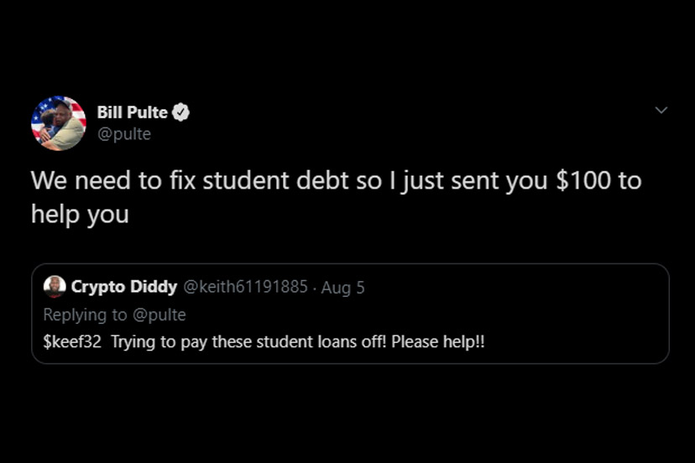Viewport: 695px width, 463px height.
Task: Click "help you" on tweet's second line
Action: pyautogui.click(x=80, y=213)
